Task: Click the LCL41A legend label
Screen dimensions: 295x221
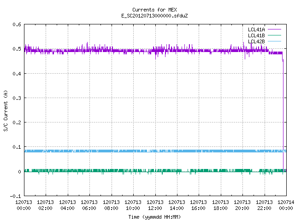Action: click(x=256, y=29)
